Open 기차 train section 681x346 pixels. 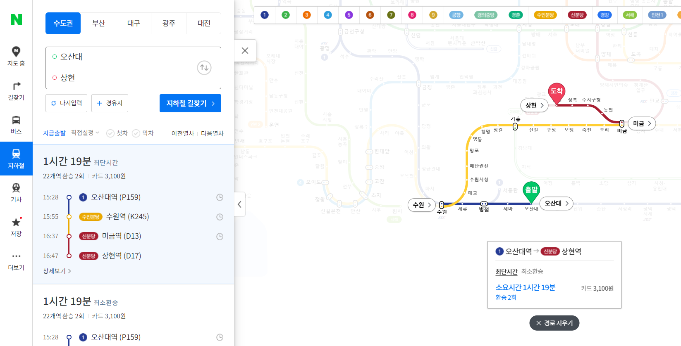point(16,193)
